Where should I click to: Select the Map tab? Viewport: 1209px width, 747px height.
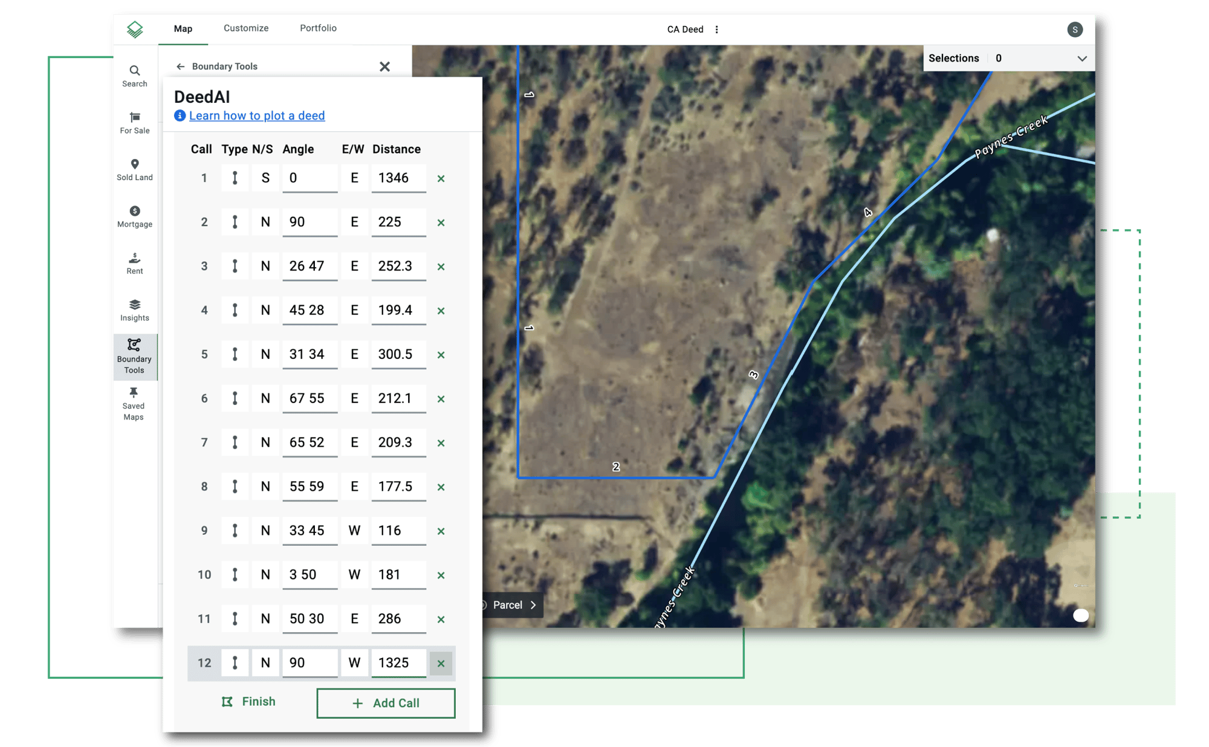click(x=183, y=30)
